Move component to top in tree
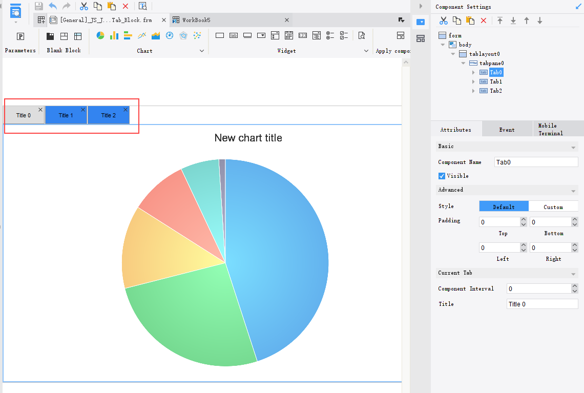The height and width of the screenshot is (393, 584). (x=500, y=21)
